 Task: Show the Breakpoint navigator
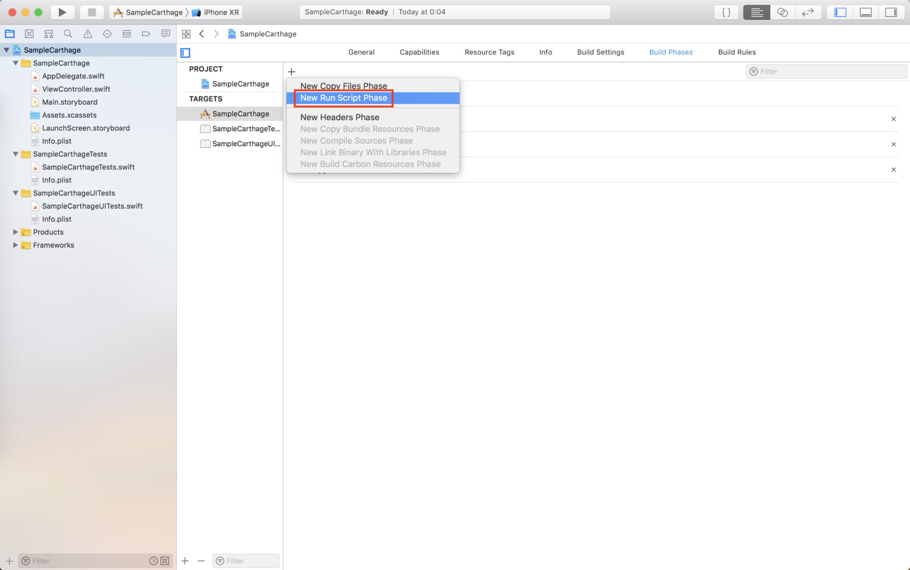pos(146,34)
